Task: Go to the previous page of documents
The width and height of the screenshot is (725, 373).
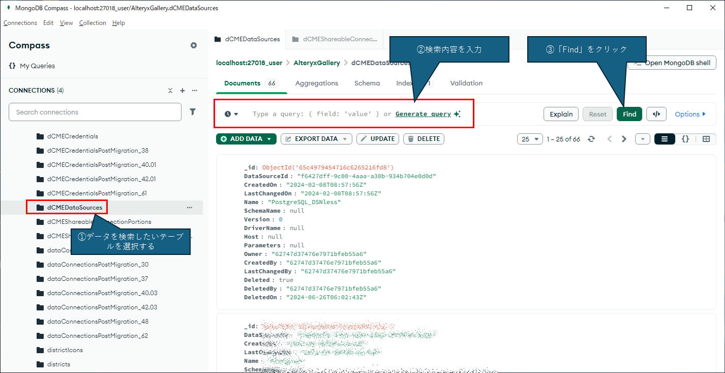Action: [609, 139]
